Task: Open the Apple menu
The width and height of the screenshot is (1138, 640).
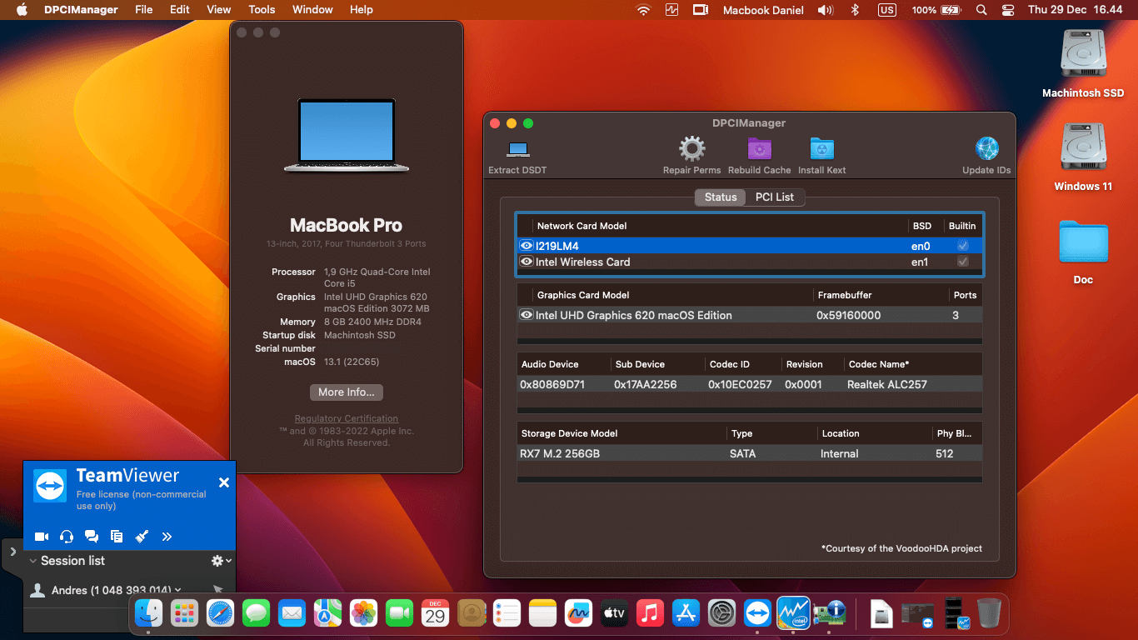Action: pyautogui.click(x=22, y=10)
